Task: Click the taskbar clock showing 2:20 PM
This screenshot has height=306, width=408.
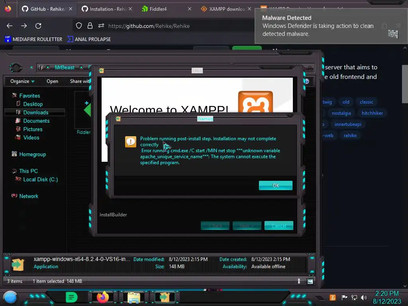Action: pyautogui.click(x=386, y=297)
